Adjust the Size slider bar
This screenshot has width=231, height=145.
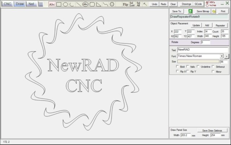tap(198, 61)
